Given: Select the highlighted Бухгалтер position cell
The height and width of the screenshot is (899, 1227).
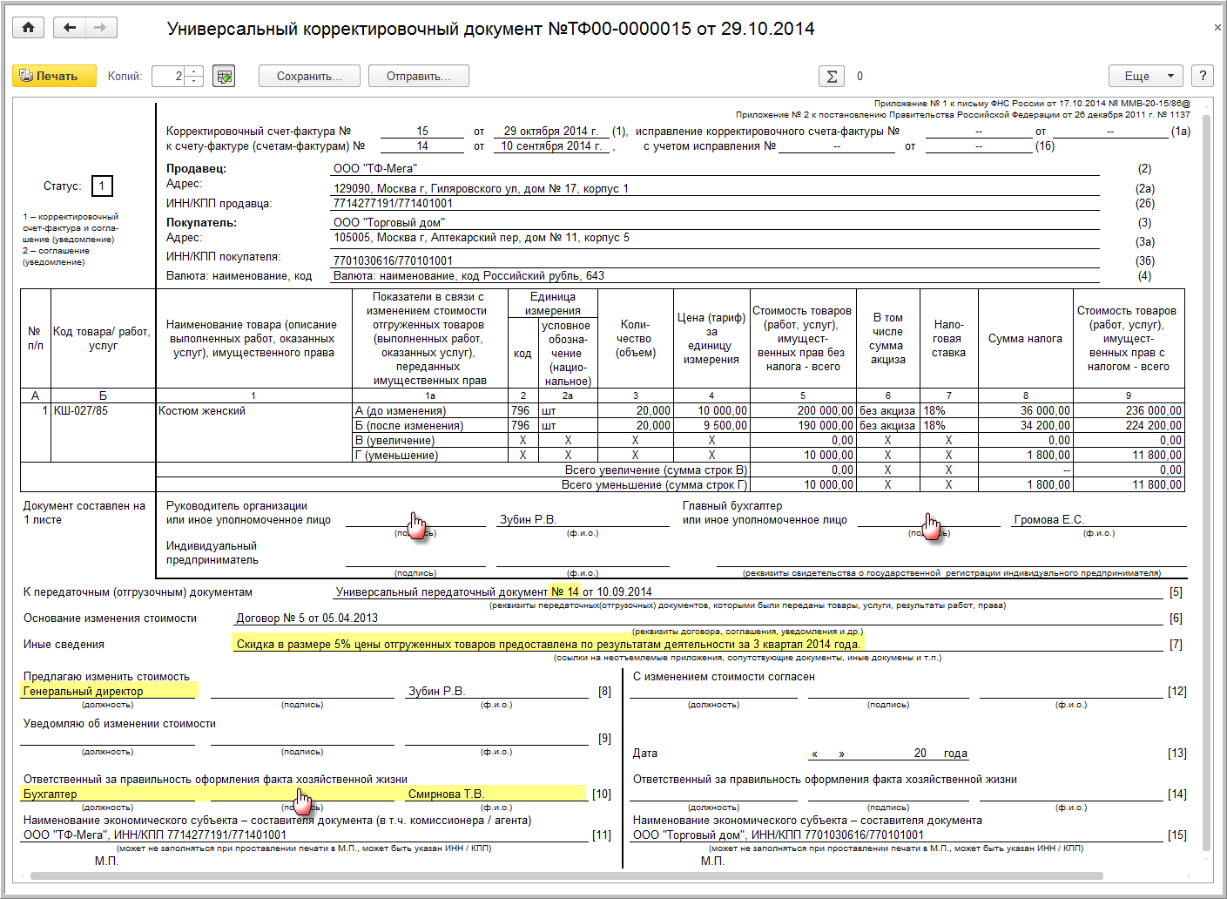Looking at the screenshot, I should (108, 794).
